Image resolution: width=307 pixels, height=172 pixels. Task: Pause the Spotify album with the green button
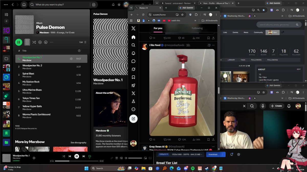(19, 42)
